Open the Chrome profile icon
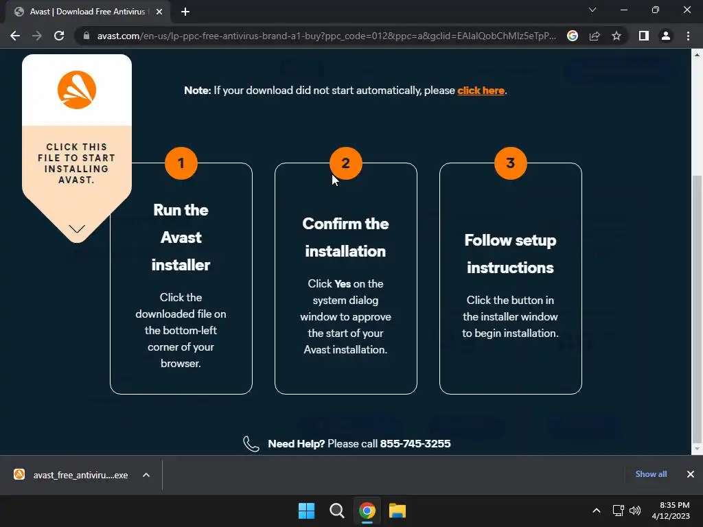 coord(666,36)
